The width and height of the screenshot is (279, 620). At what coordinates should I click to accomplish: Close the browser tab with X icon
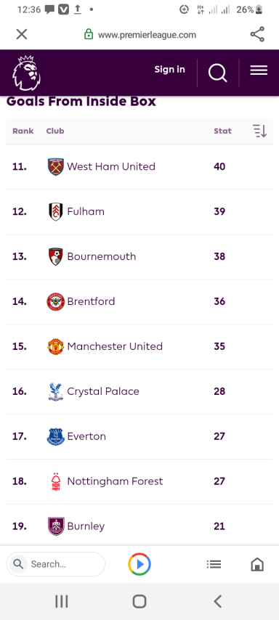tap(22, 34)
